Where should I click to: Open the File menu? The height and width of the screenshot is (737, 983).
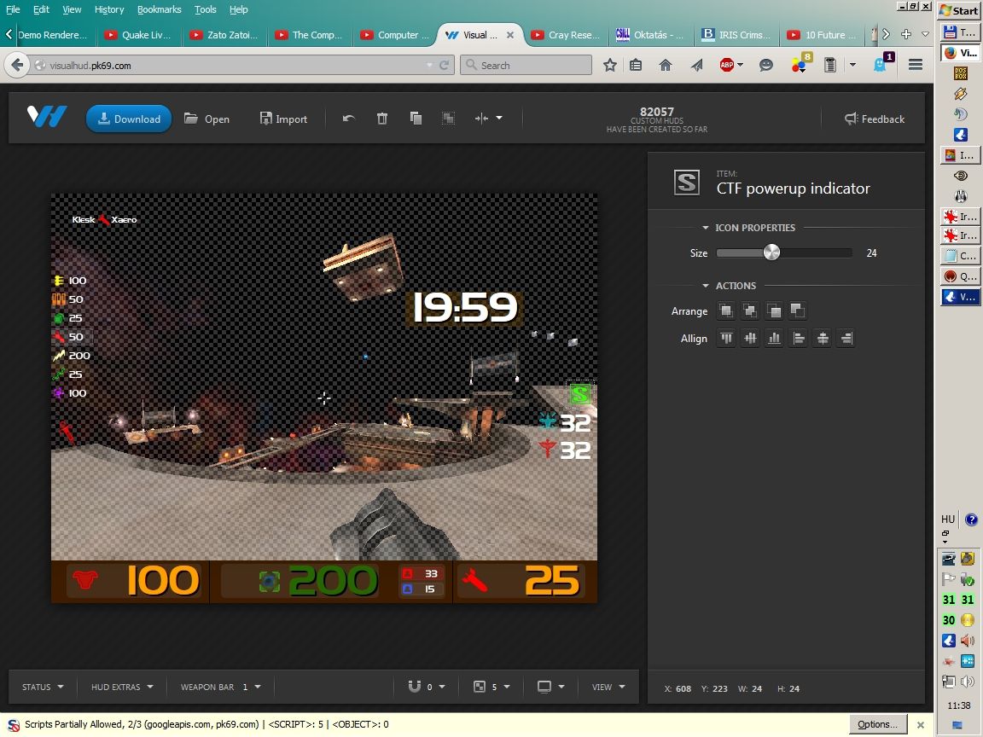[x=13, y=9]
